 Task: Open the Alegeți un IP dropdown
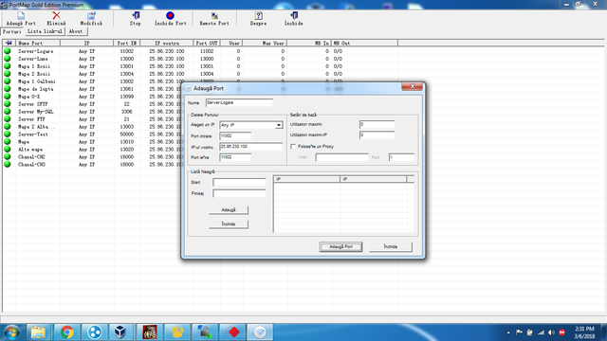[279, 125]
